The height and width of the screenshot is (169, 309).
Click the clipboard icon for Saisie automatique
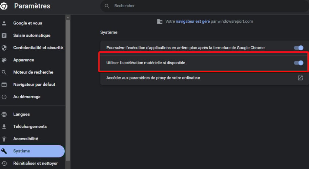(4, 35)
